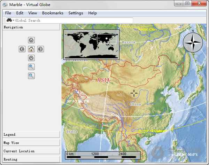Expand the Legend panel

click(31, 134)
